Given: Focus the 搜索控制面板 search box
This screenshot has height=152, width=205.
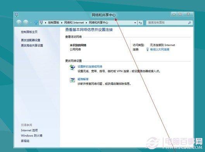Looking at the screenshot, I should 169,23.
